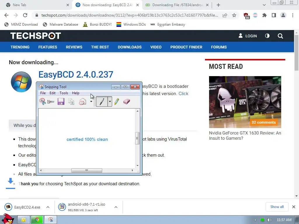Open a new browser tab with plus
Screen dimensions: 299x224
pyautogui.click(x=218, y=5)
